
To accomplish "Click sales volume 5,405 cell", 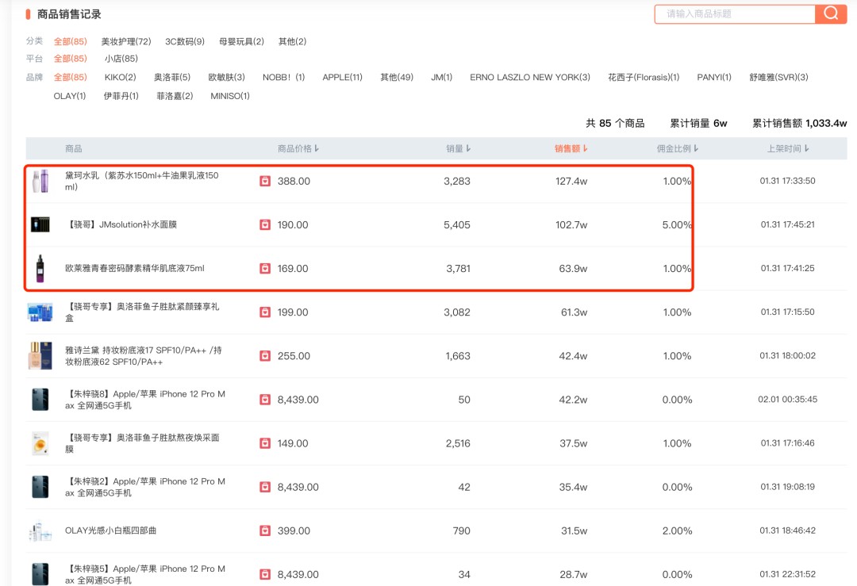I will pos(457,224).
